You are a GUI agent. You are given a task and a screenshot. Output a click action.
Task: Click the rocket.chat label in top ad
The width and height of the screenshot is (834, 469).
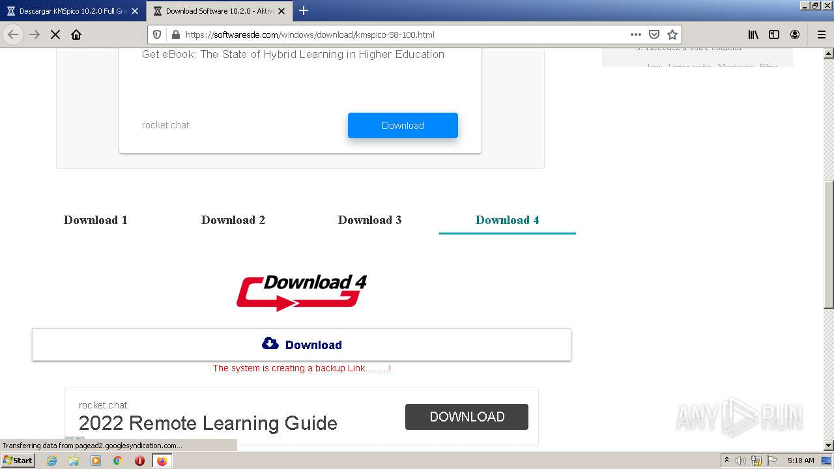pos(165,125)
